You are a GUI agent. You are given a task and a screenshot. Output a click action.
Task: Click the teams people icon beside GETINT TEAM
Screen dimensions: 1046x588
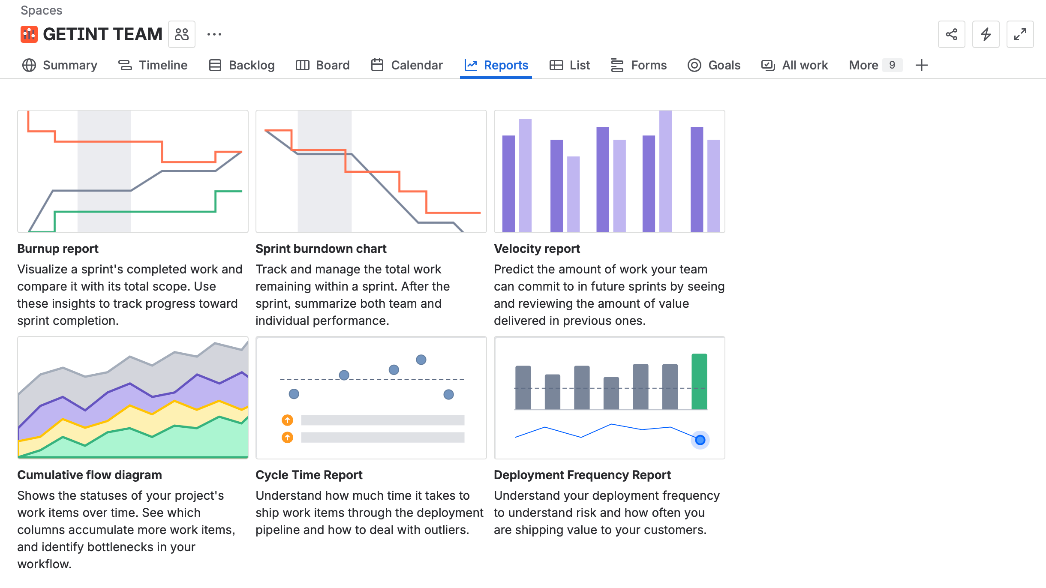click(x=181, y=34)
